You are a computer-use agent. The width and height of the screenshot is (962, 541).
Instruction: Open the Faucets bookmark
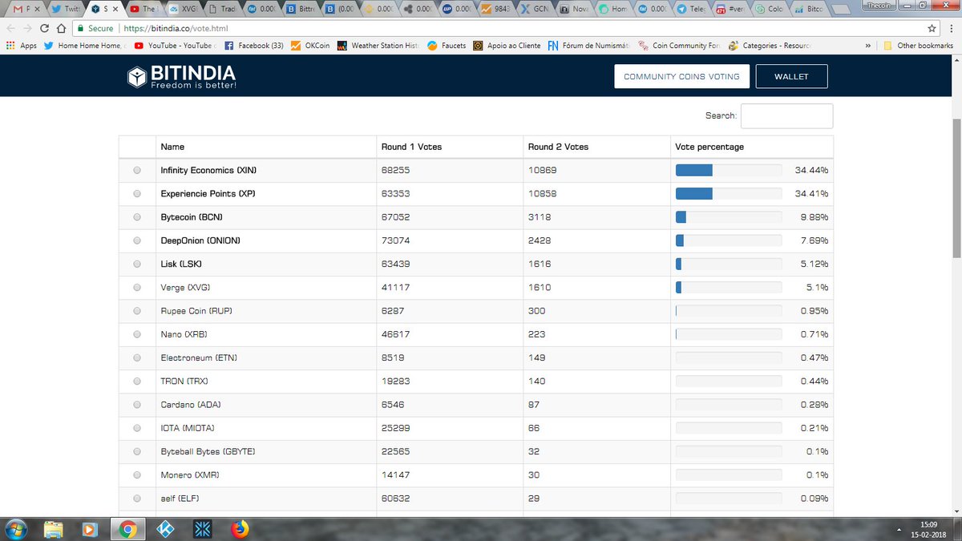447,46
